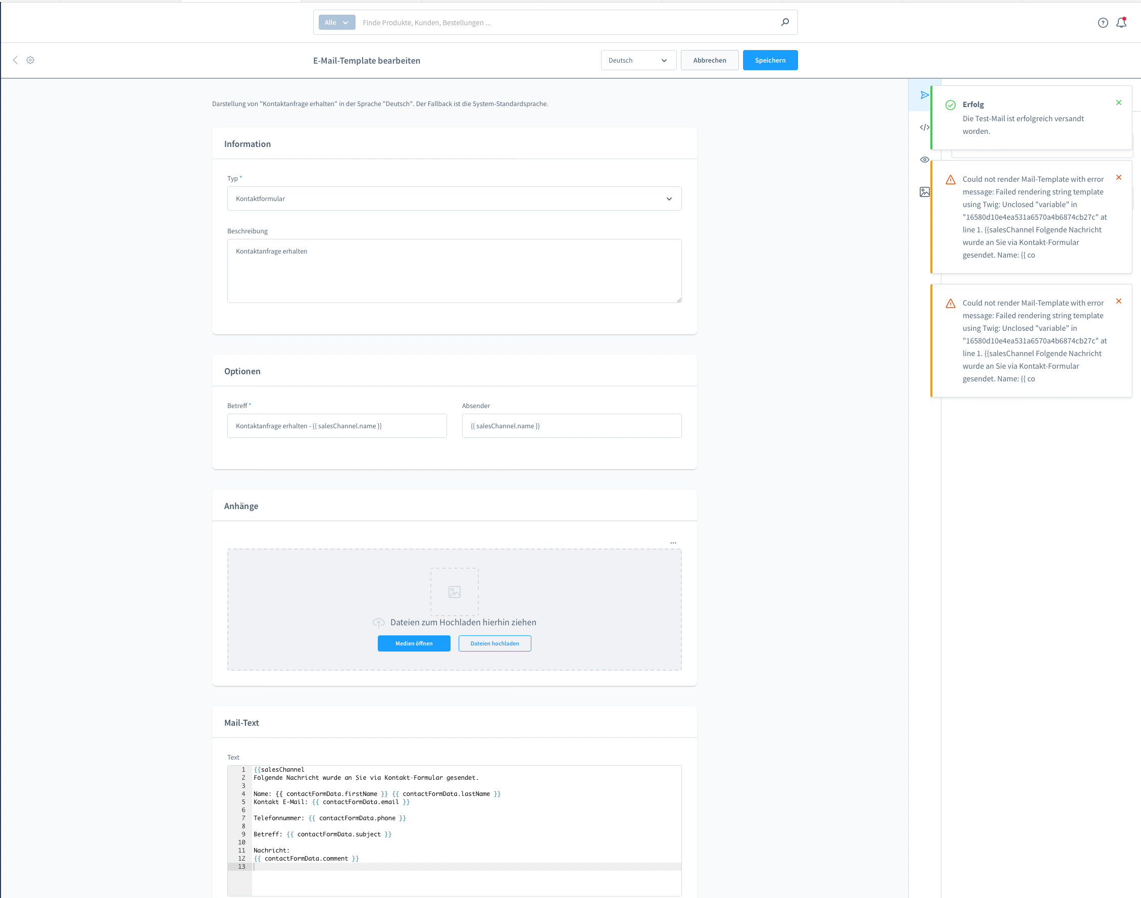
Task: Open the notifications bell
Action: [1121, 23]
